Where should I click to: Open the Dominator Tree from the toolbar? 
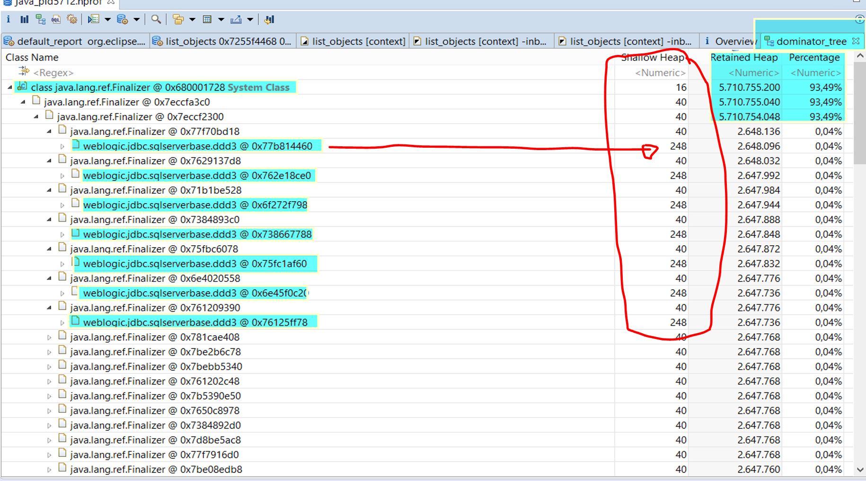click(x=41, y=19)
